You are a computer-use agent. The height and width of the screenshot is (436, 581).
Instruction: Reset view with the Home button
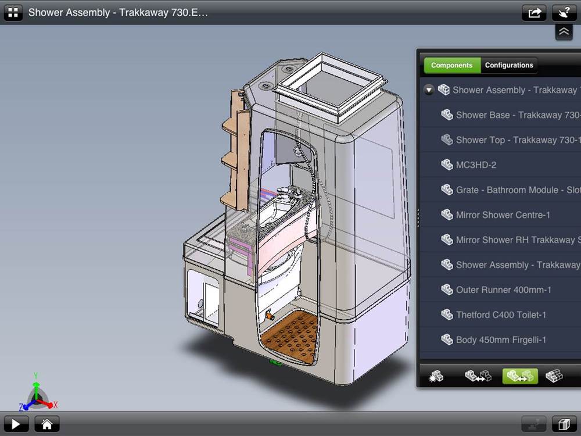pyautogui.click(x=47, y=424)
